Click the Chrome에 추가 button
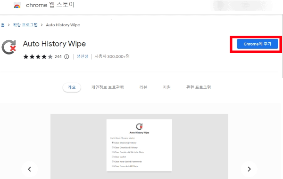 [258, 44]
